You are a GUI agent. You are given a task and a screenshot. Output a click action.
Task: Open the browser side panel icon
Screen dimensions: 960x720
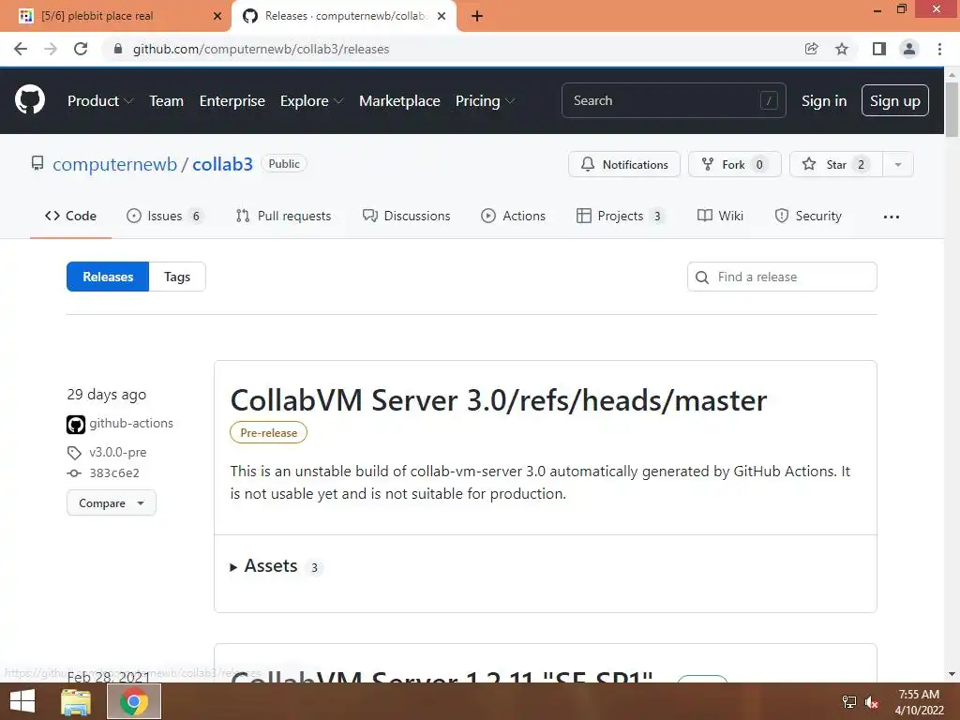click(879, 49)
